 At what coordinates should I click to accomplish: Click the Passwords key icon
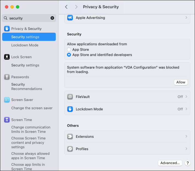coord(7,77)
